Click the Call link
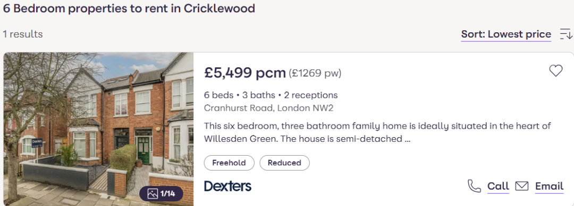Image resolution: width=574 pixels, height=206 pixels. coord(498,186)
